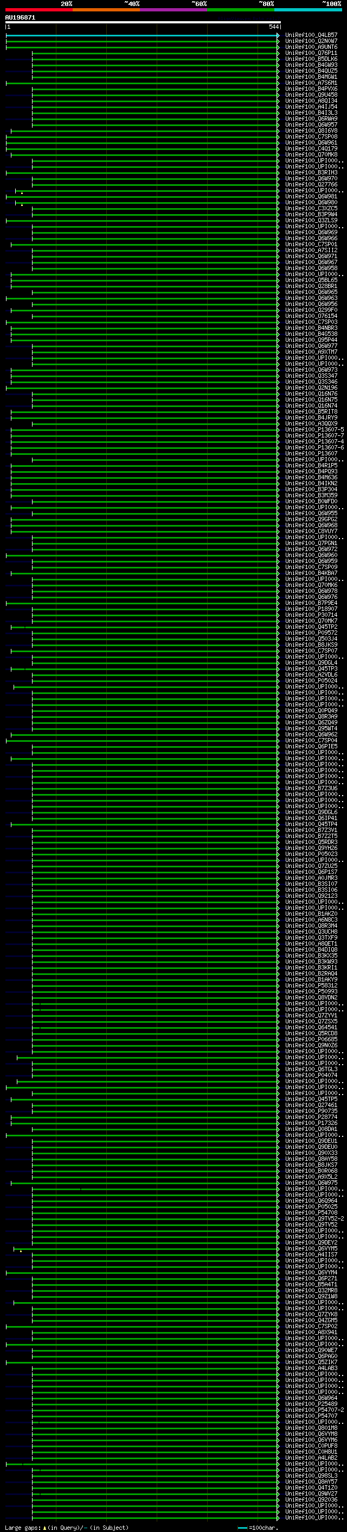
Task: Select the UniRef100_B4GW93 hit
Action: click(311, 65)
